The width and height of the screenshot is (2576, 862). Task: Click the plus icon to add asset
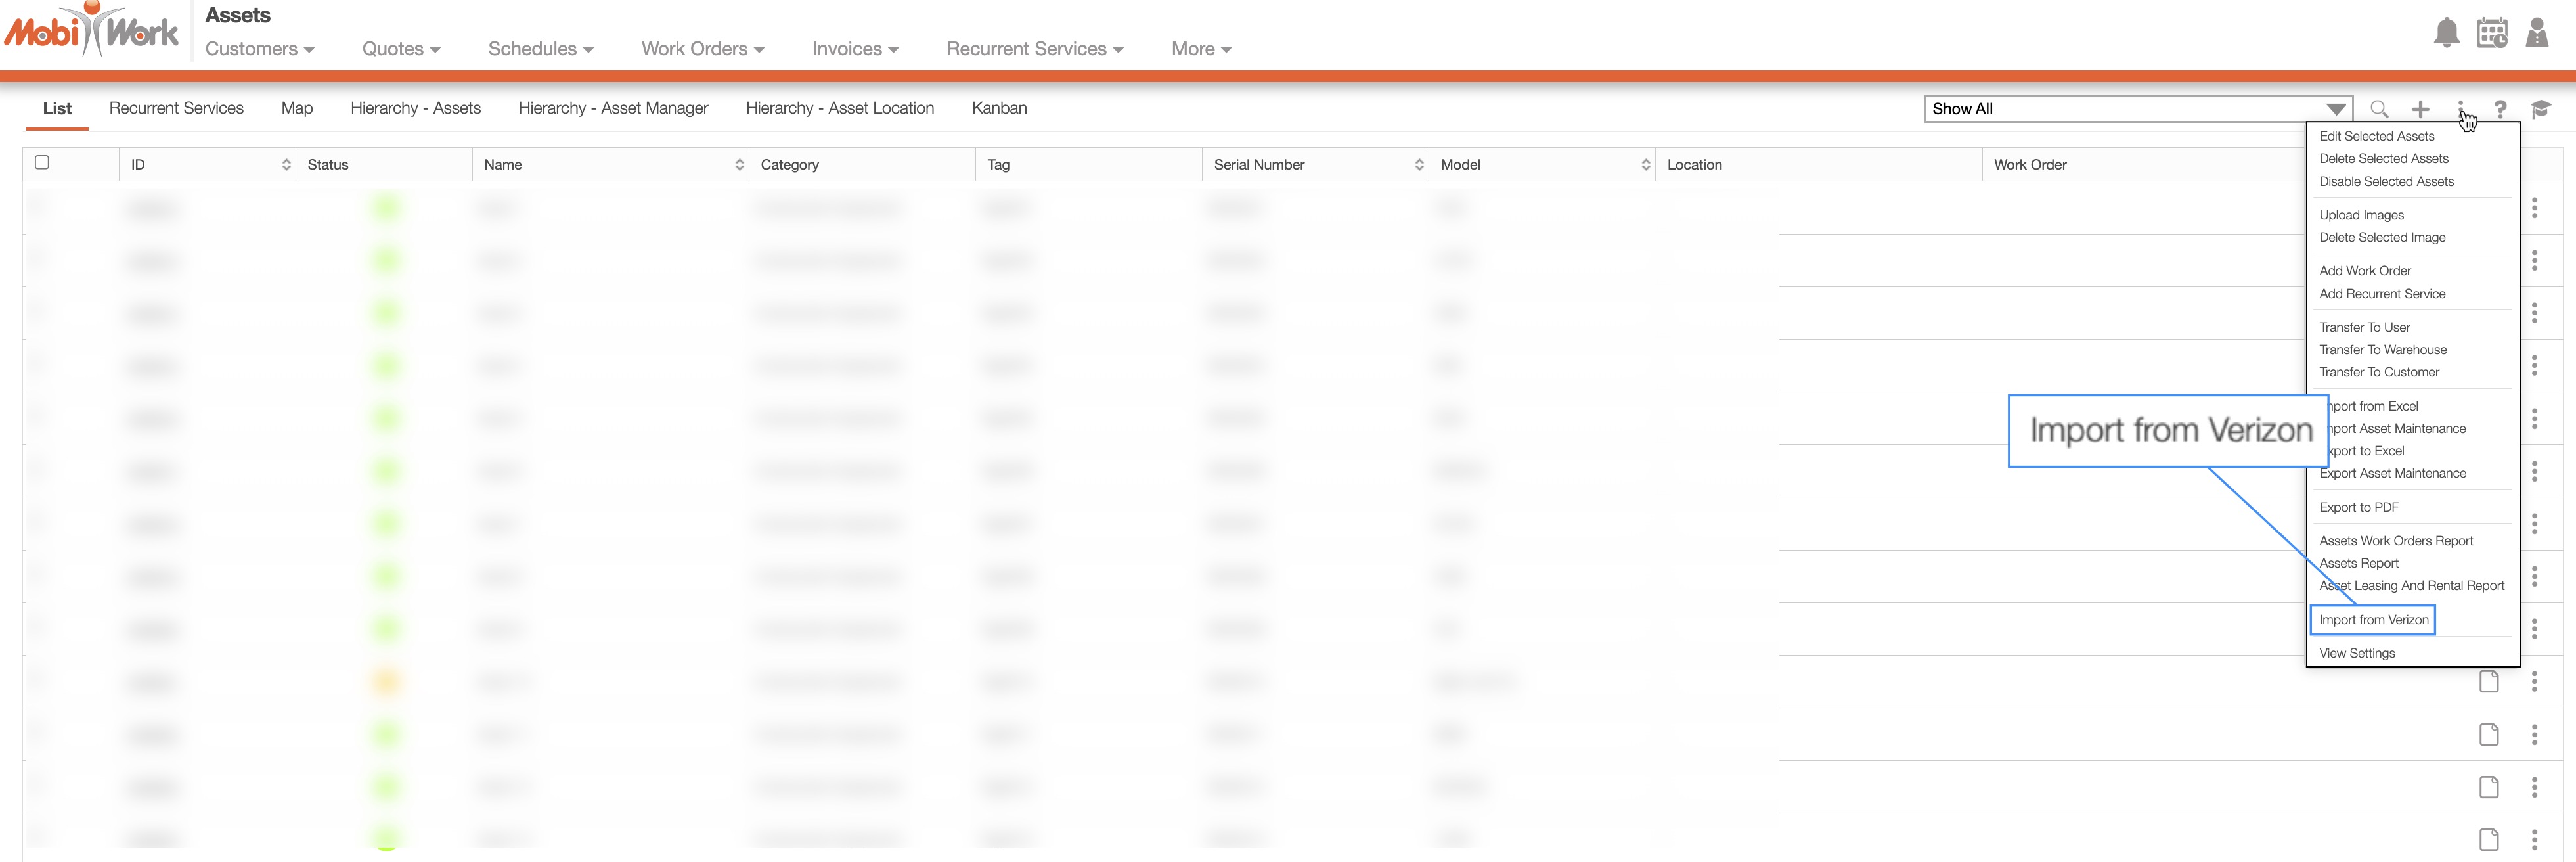click(2420, 109)
